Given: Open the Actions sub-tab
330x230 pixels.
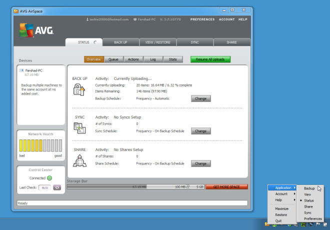Looking at the screenshot, I should click(133, 59).
